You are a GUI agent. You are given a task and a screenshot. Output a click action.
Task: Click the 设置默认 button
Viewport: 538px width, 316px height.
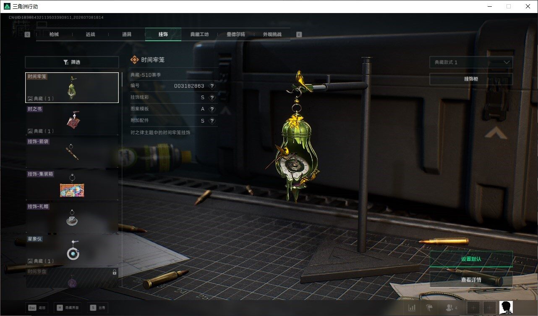[x=471, y=259]
